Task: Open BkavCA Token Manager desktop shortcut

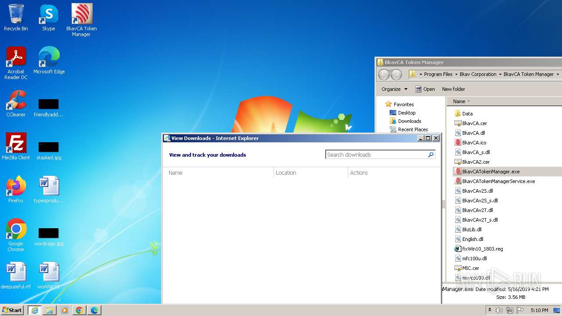Action: pyautogui.click(x=81, y=20)
